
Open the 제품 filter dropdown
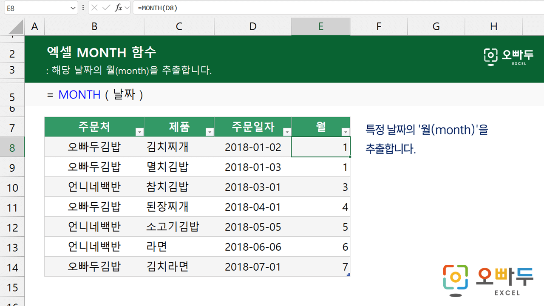[x=210, y=132]
